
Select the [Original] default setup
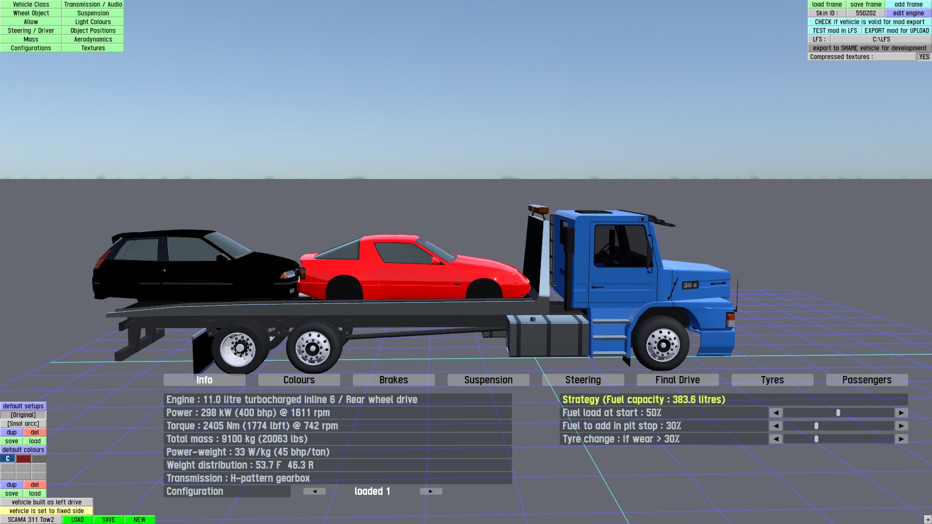[23, 415]
